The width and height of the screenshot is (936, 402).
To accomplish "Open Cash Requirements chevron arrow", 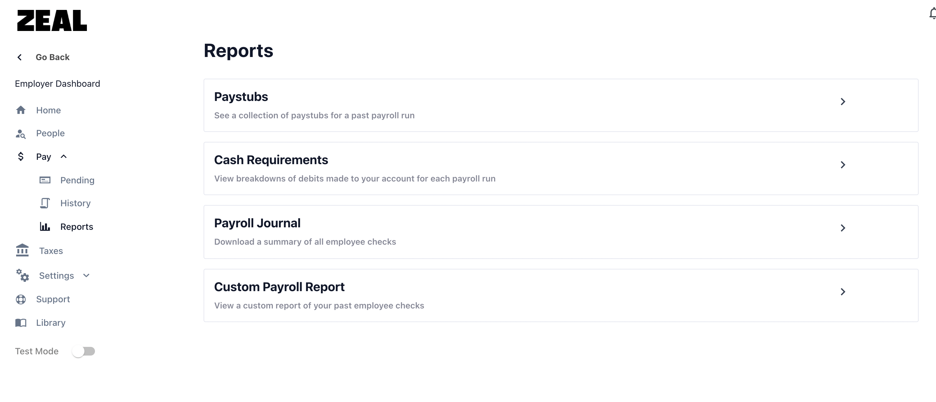I will coord(843,165).
